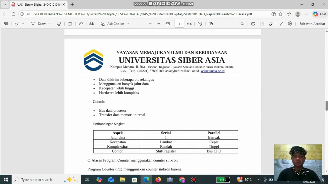Expand the Highlight color options dropdown
328x184 pixels.
23,24
